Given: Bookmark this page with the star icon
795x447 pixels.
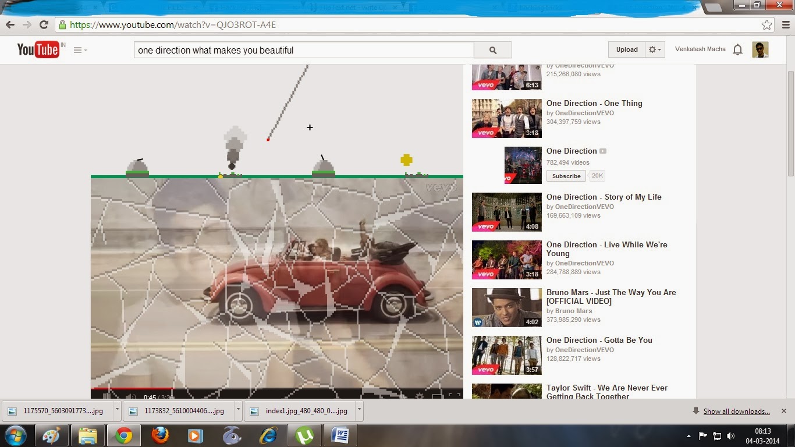Looking at the screenshot, I should (767, 25).
